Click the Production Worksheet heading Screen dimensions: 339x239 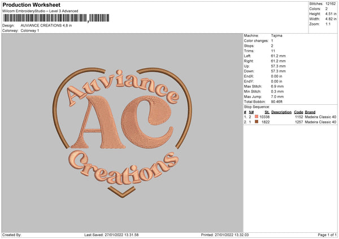(32, 5)
